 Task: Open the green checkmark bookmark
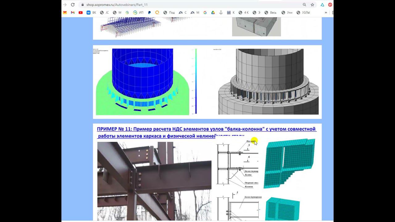pyautogui.click(x=127, y=13)
